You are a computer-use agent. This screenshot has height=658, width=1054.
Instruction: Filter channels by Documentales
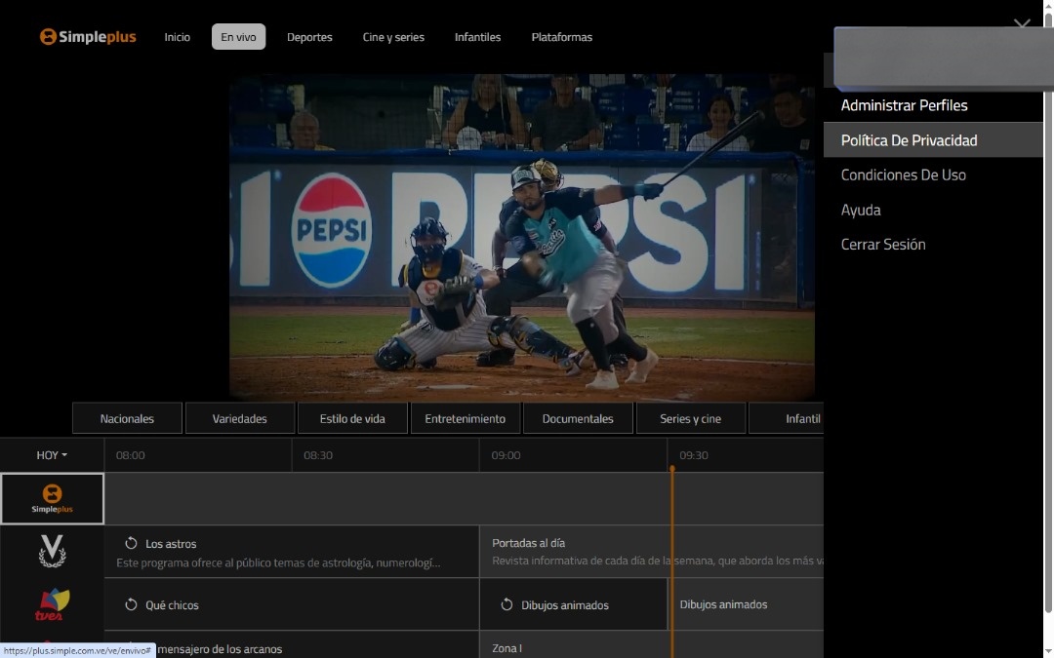[x=578, y=418]
